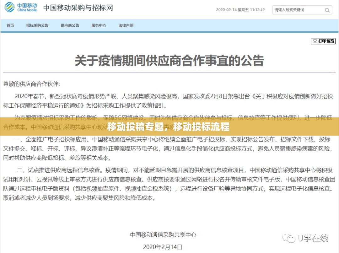Click the date 2020年2月14日 at bottom
The width and height of the screenshot is (339, 253).
(163, 247)
